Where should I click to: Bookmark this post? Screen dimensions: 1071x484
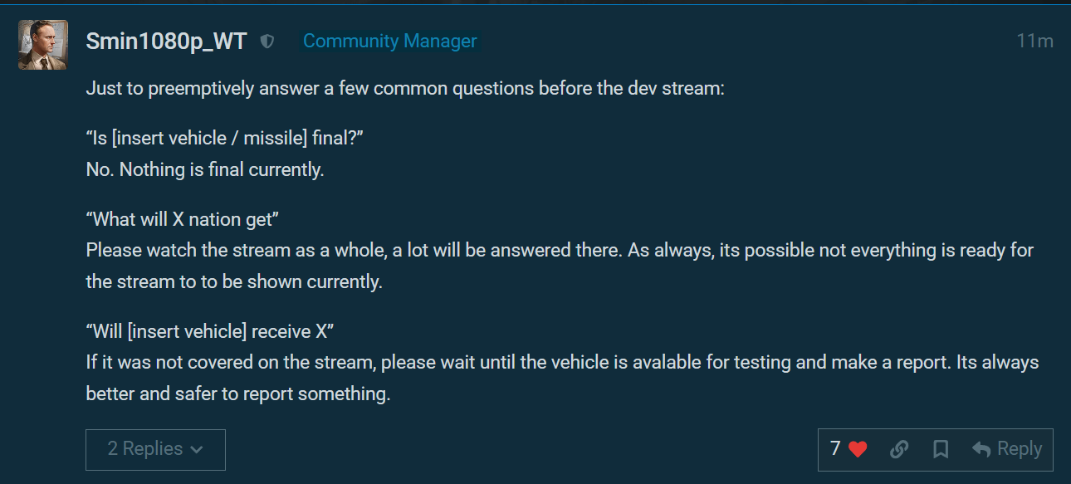point(940,449)
